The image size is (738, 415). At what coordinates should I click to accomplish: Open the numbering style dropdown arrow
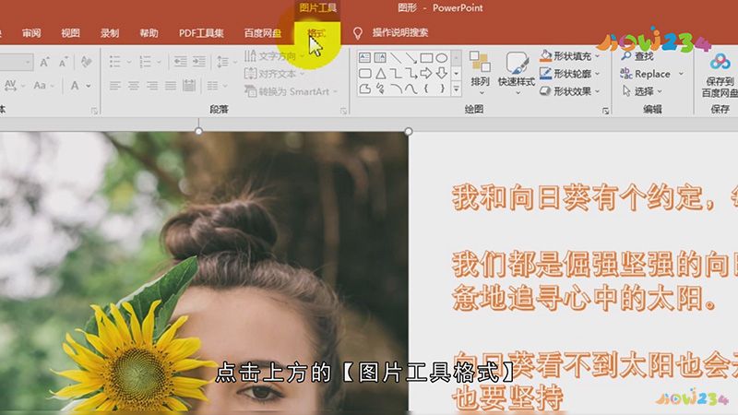click(159, 62)
